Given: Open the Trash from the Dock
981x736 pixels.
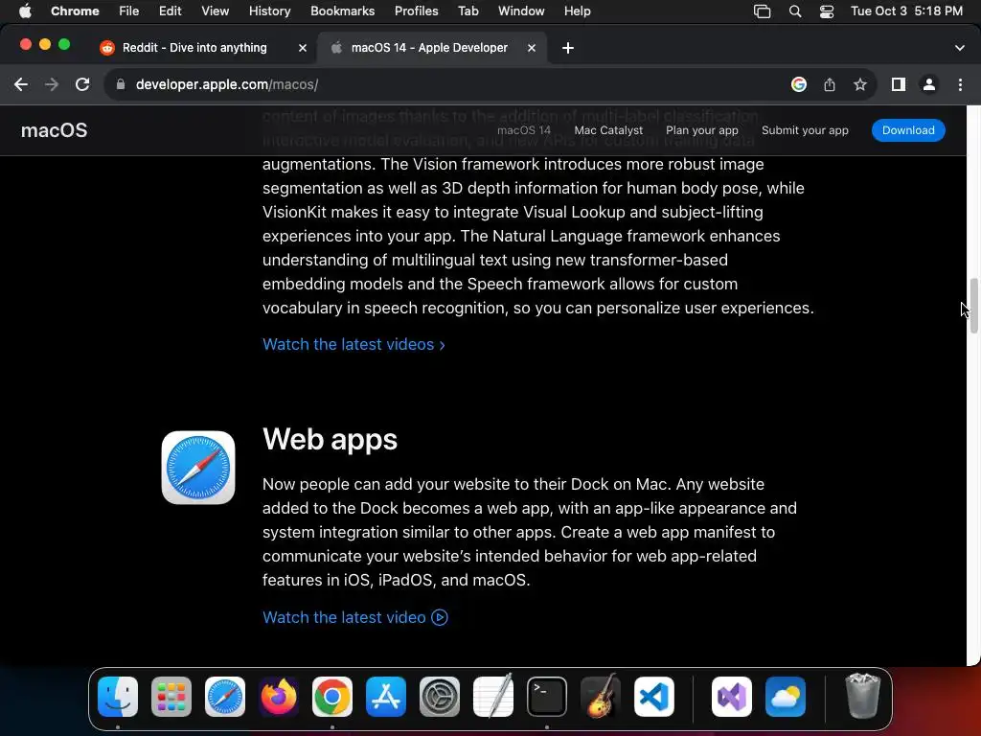Looking at the screenshot, I should (863, 697).
